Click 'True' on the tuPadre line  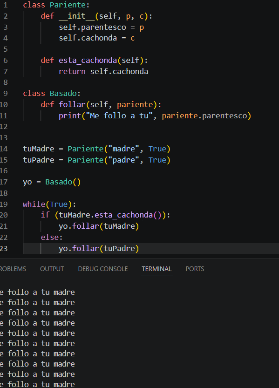[x=157, y=160]
